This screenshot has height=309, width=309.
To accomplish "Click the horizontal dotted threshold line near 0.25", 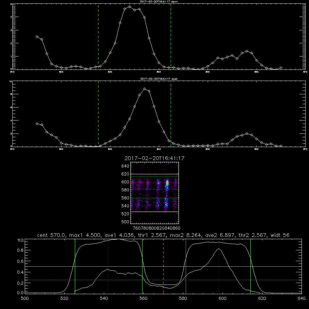I will [x=163, y=280].
